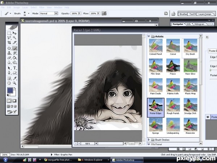Select the Blur tool
The image size is (217, 163).
coord(9,62)
